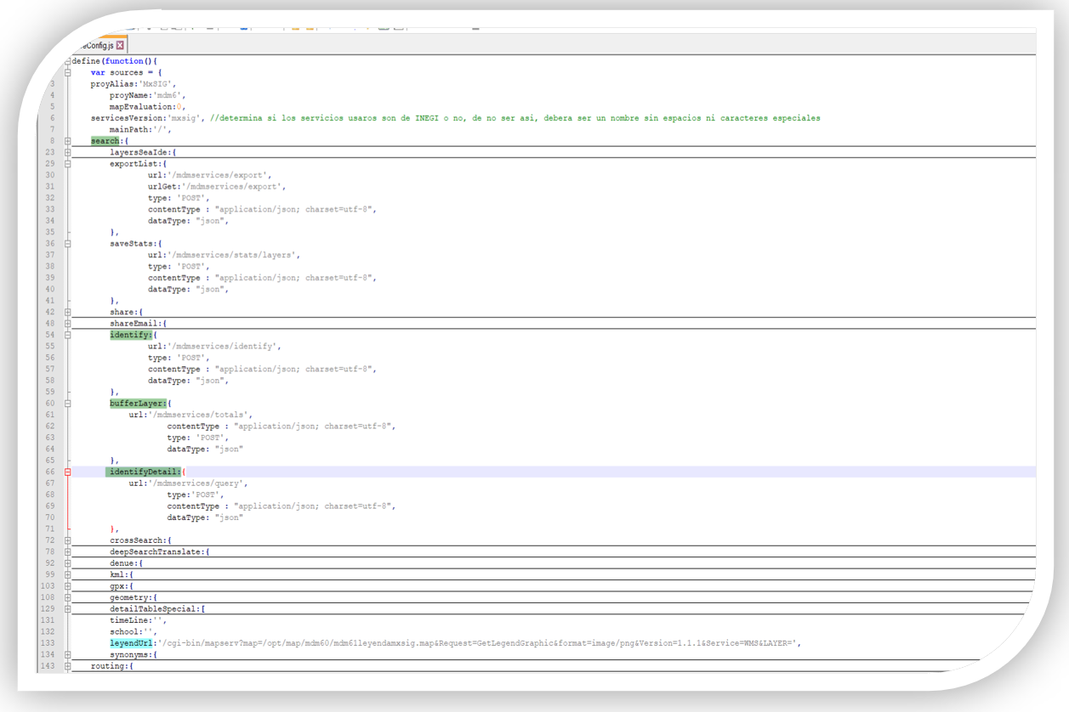Click the mapEvaluation:0 line

(x=147, y=107)
